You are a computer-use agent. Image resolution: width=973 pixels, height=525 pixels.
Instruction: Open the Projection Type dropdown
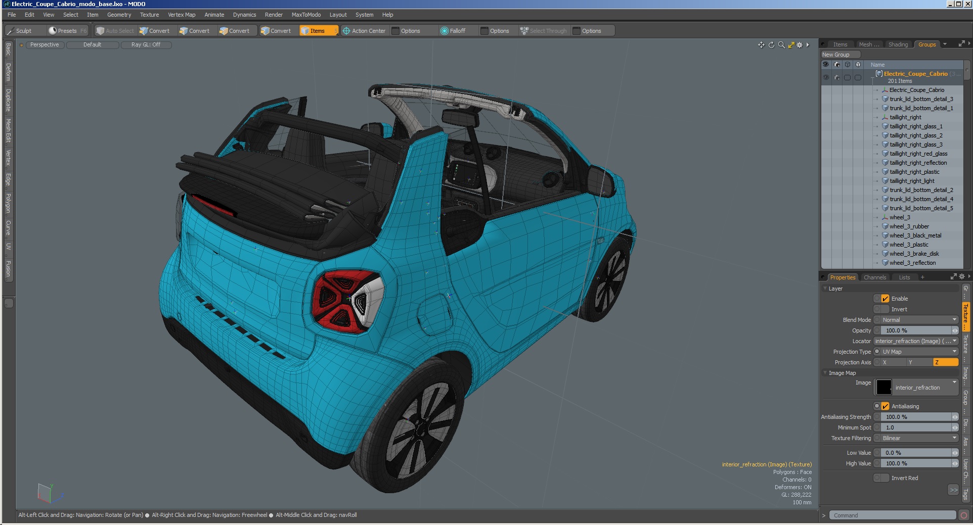[919, 352]
